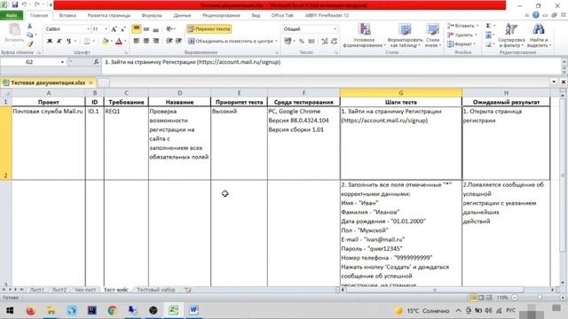Image resolution: width=568 pixels, height=319 pixels.
Task: Open the Чек-лист sheet tab
Action: tap(85, 290)
